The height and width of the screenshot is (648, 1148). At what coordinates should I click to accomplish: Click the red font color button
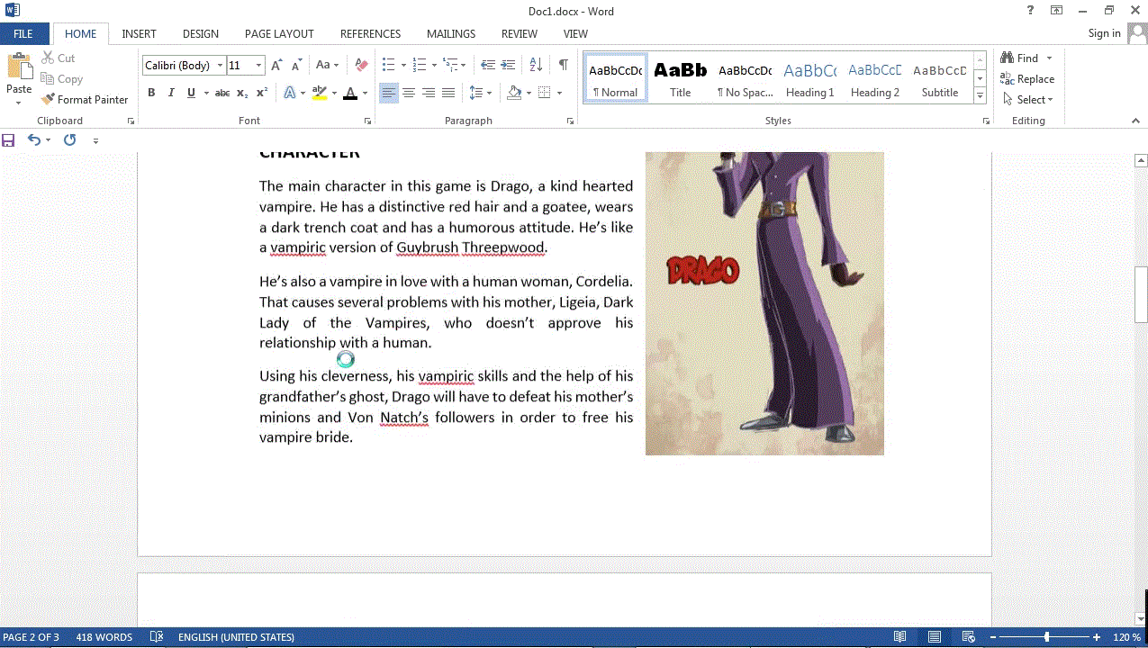(x=350, y=93)
